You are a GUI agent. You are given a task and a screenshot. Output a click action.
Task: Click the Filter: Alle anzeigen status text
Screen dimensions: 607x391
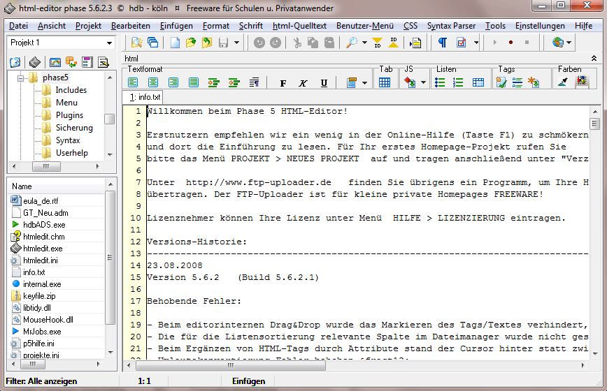point(41,381)
